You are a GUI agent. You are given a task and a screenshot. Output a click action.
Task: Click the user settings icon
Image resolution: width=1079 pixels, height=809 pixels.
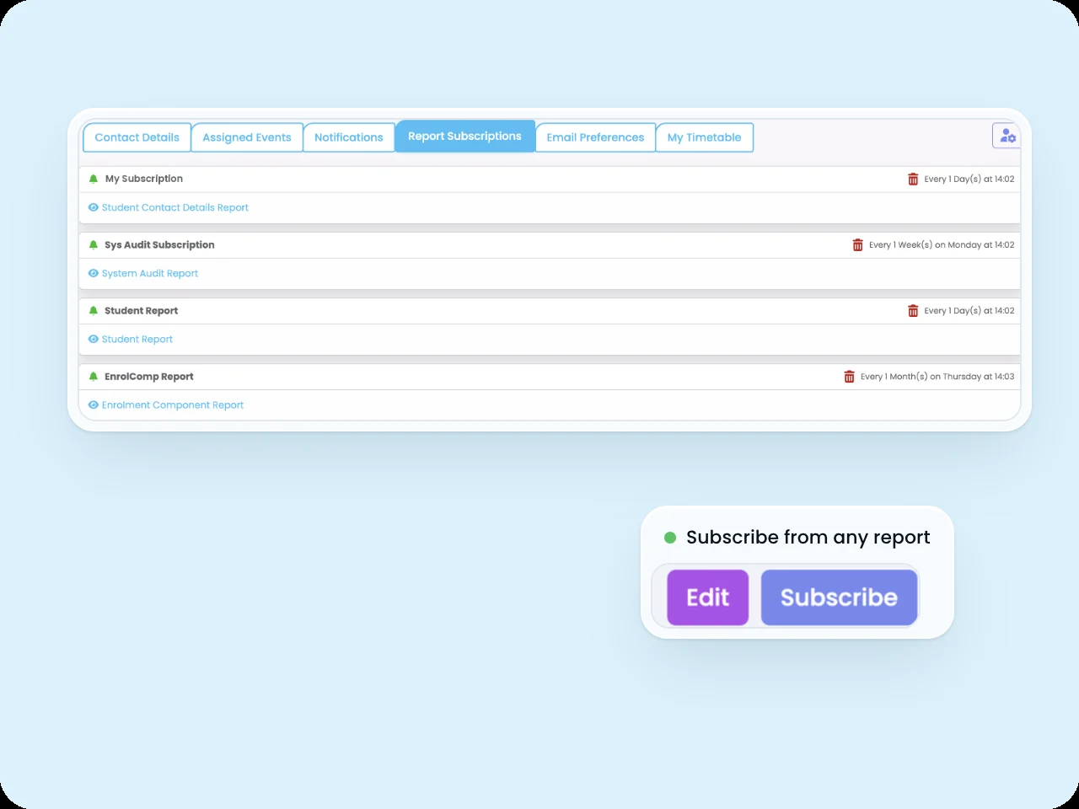coord(1007,136)
